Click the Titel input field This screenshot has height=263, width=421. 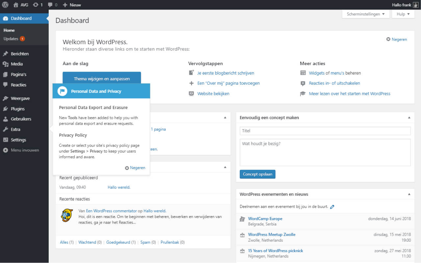click(x=325, y=131)
